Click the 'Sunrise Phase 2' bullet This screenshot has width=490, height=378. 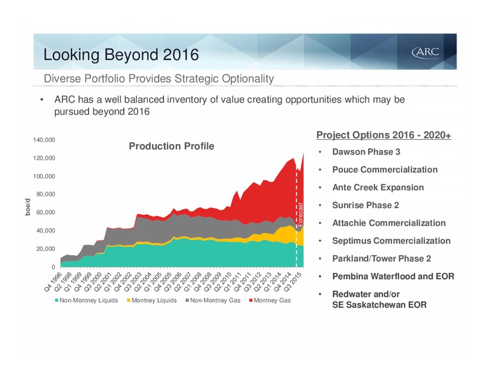(366, 205)
